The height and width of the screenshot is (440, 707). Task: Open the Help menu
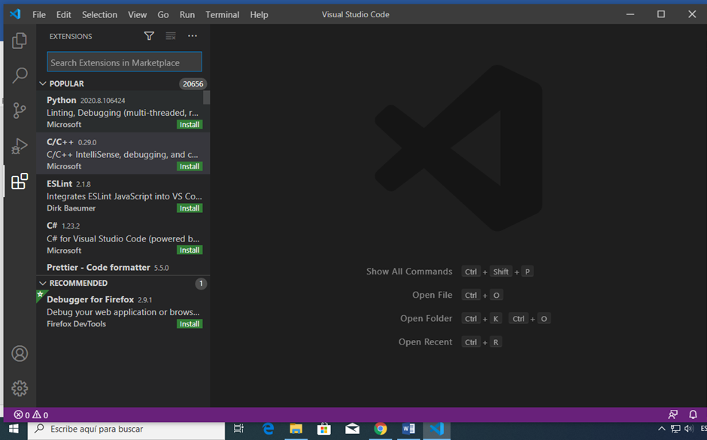point(259,14)
